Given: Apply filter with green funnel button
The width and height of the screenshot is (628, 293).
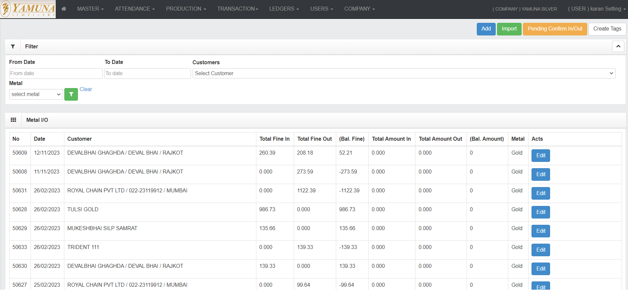Looking at the screenshot, I should [x=71, y=94].
